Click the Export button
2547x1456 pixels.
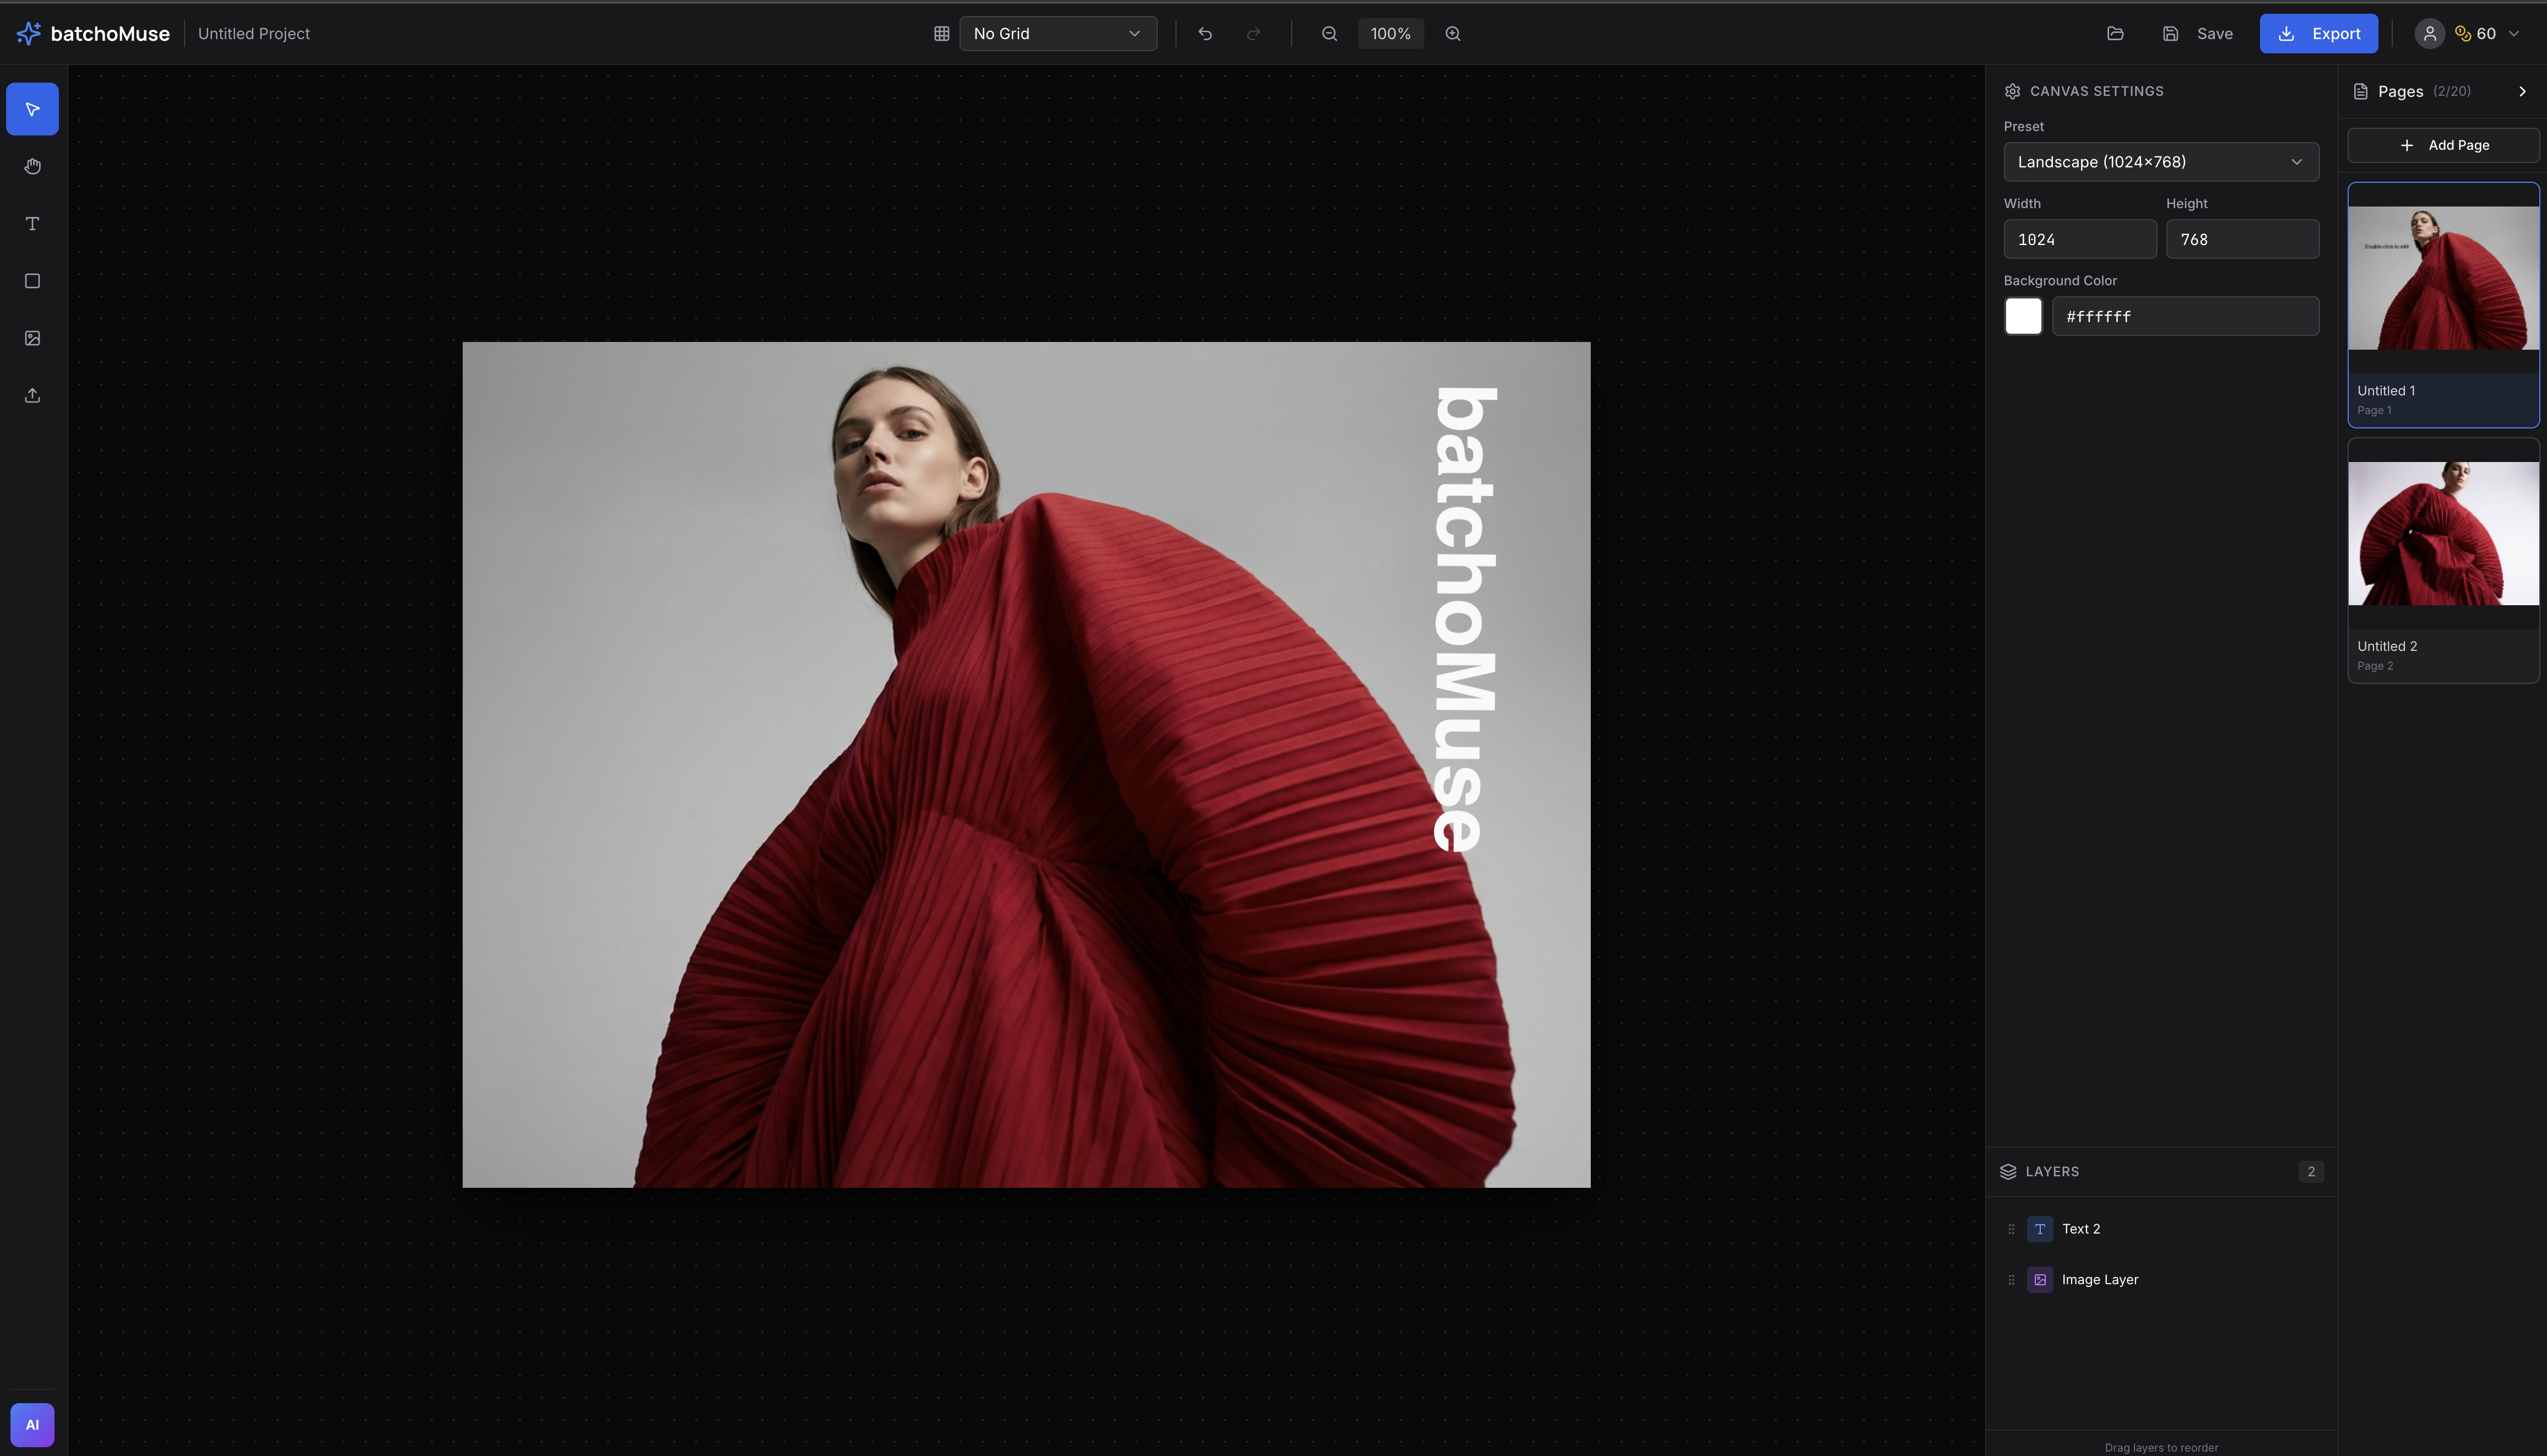click(x=2318, y=34)
